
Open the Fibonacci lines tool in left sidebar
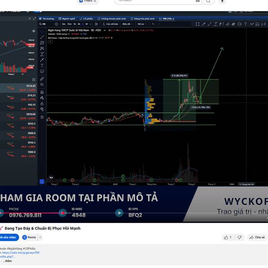click(x=42, y=43)
